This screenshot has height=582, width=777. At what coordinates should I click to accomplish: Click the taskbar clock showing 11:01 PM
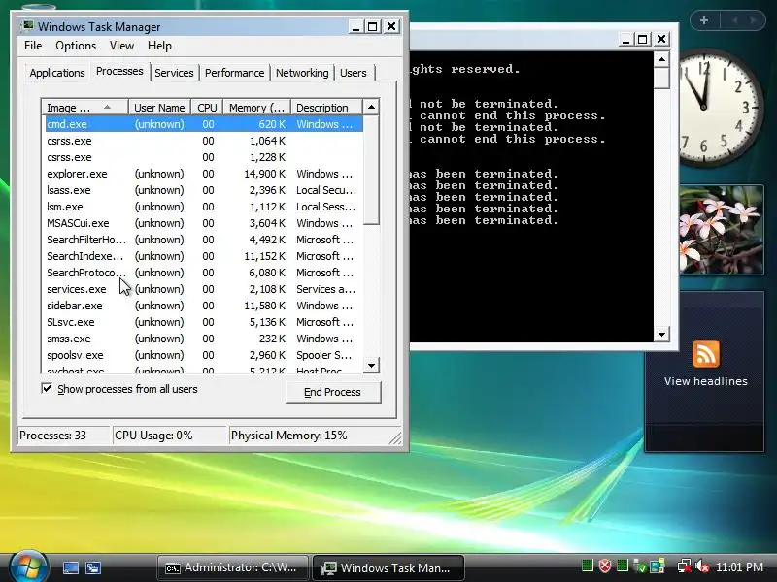tap(739, 567)
